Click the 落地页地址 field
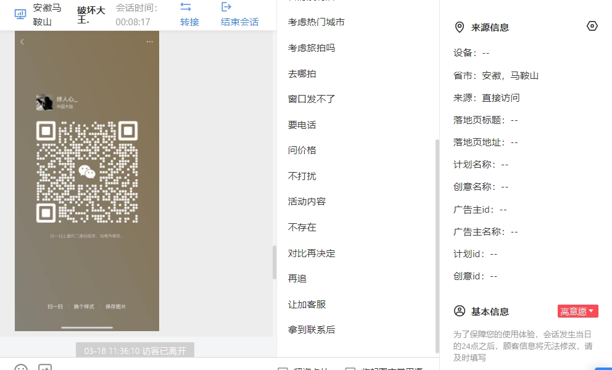The width and height of the screenshot is (612, 370). 486,142
